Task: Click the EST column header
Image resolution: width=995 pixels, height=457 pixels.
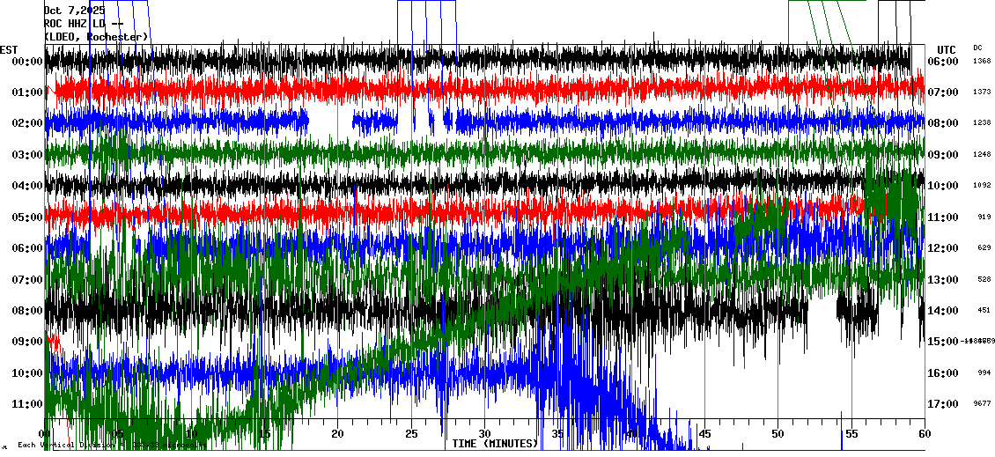Action: [x=9, y=49]
